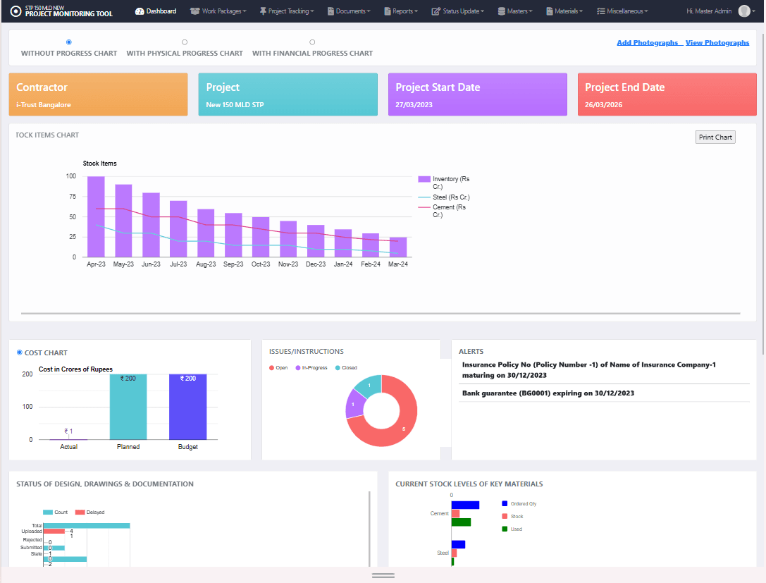
Task: Click the Project New 150 MLD STP card
Action: point(288,94)
